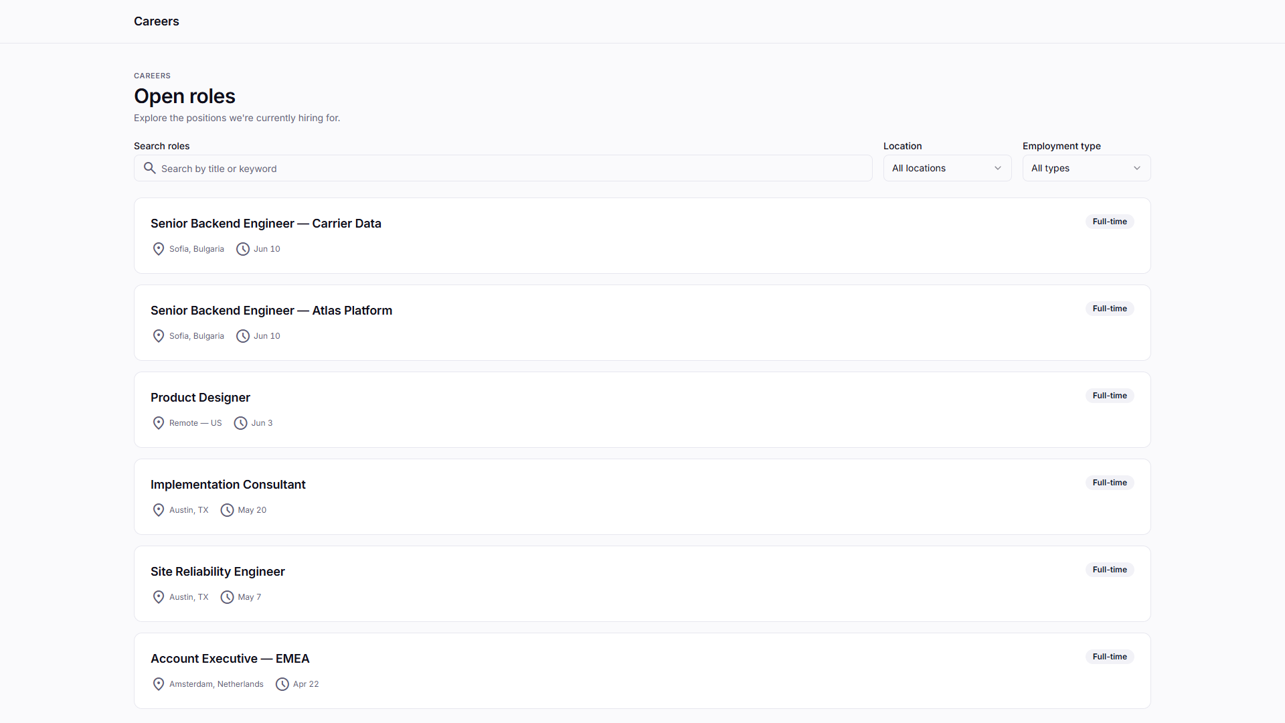
Task: Click location pin icon for Atlas Platform role
Action: click(159, 336)
